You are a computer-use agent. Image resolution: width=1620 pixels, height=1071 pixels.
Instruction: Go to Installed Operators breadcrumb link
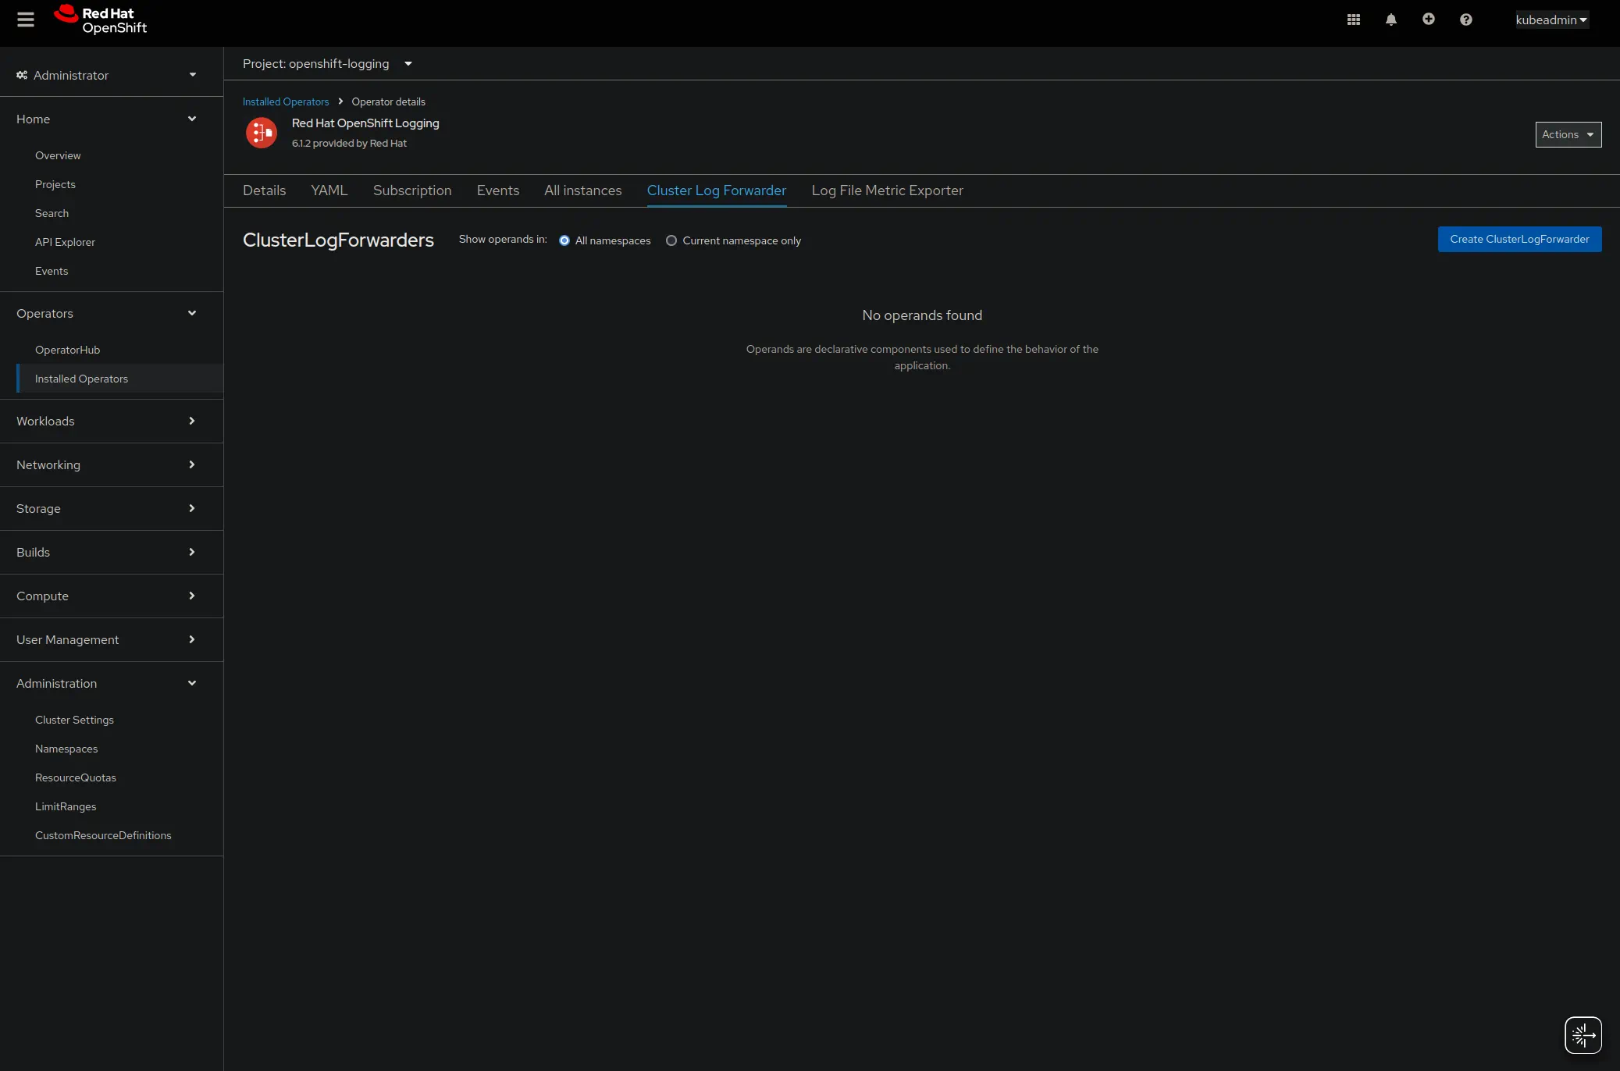(286, 102)
